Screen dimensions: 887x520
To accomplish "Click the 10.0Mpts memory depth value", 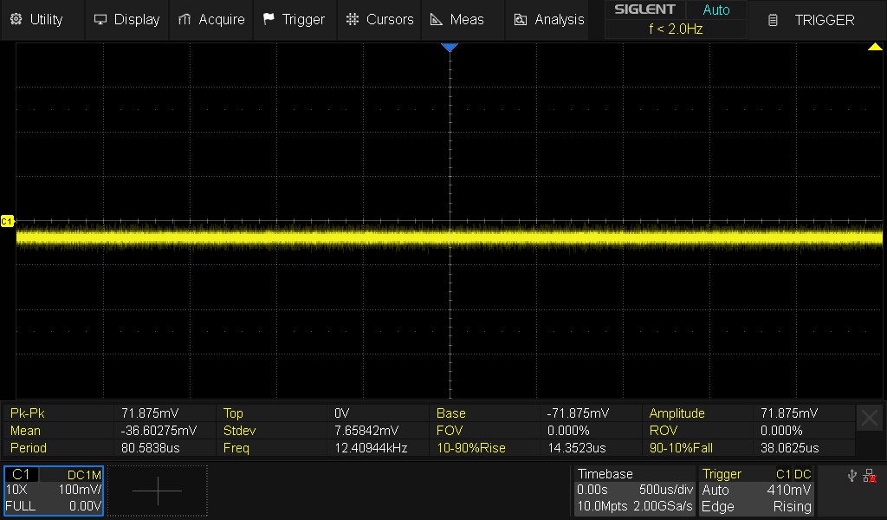I will pos(602,506).
